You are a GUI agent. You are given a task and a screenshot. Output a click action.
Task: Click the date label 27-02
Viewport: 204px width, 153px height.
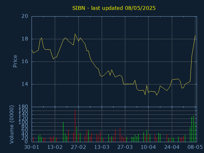click(x=78, y=147)
